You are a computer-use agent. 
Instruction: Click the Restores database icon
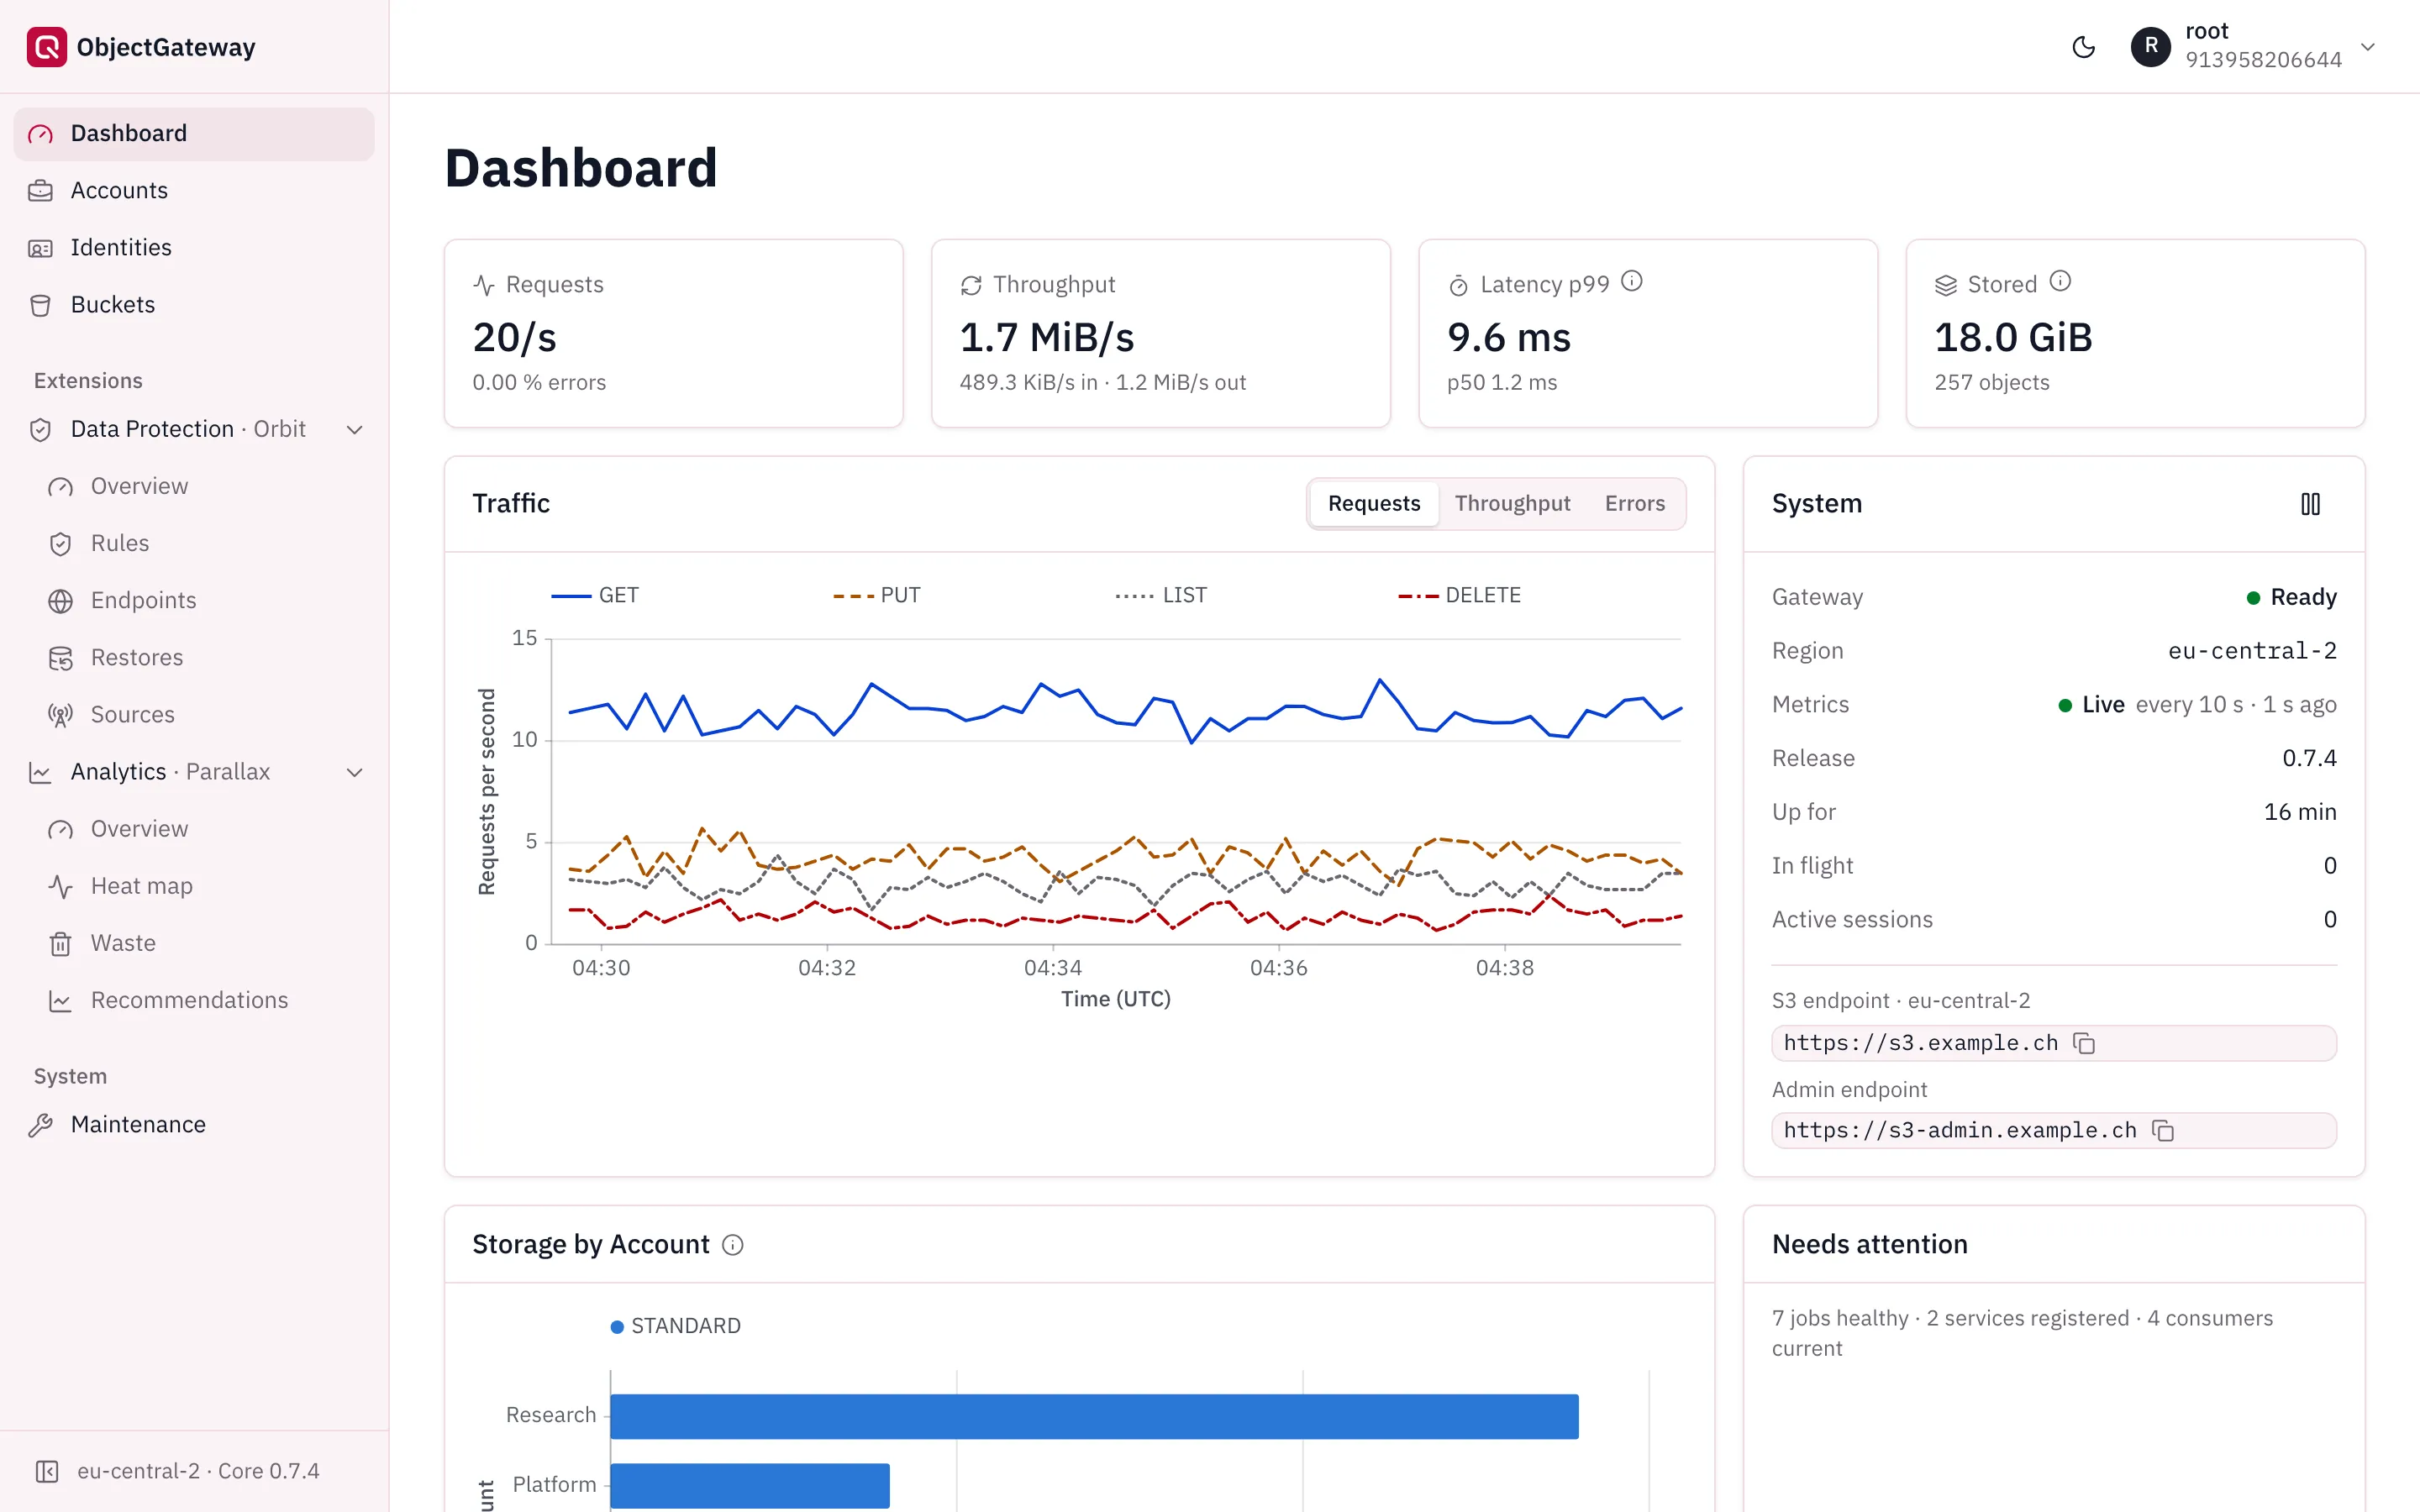[61, 658]
